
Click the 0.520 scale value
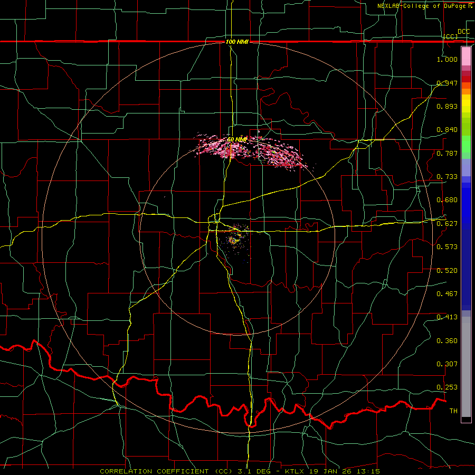pyautogui.click(x=447, y=271)
